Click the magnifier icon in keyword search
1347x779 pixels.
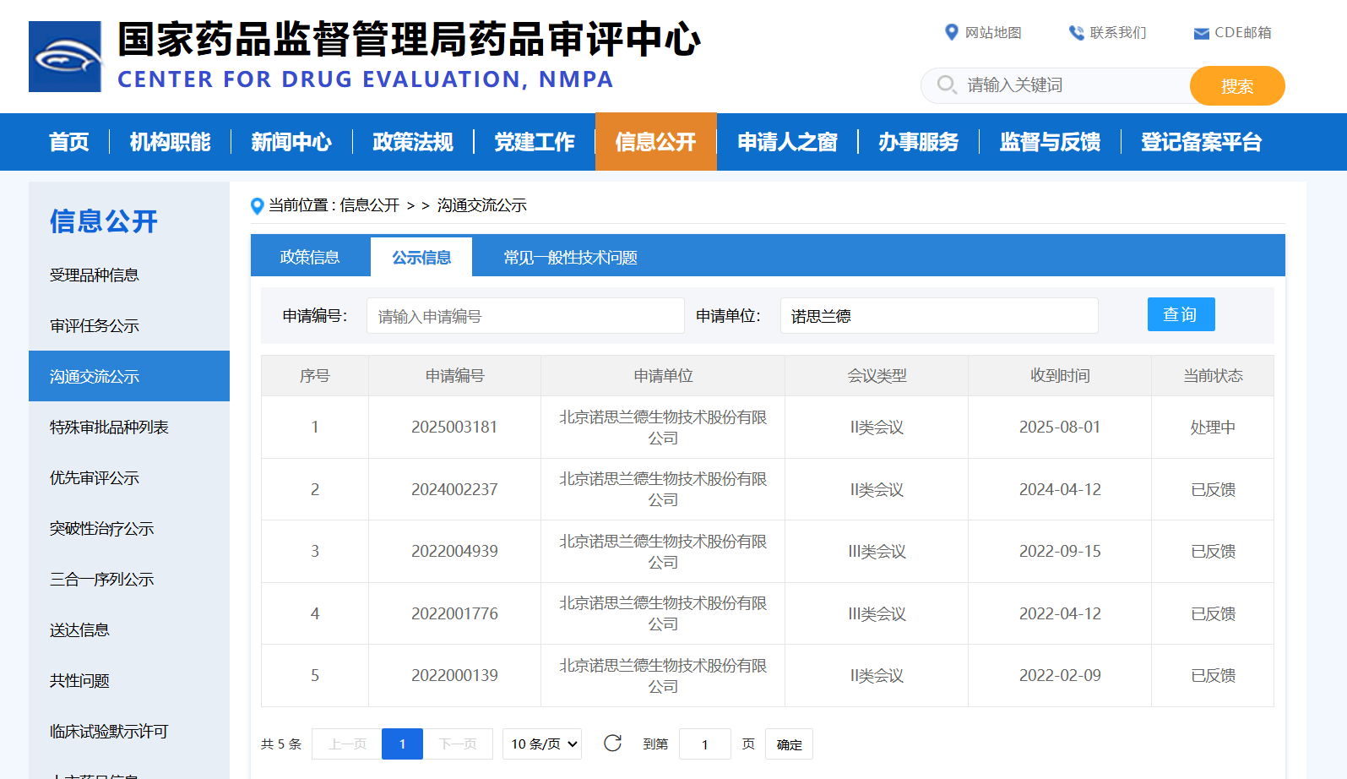(x=947, y=84)
